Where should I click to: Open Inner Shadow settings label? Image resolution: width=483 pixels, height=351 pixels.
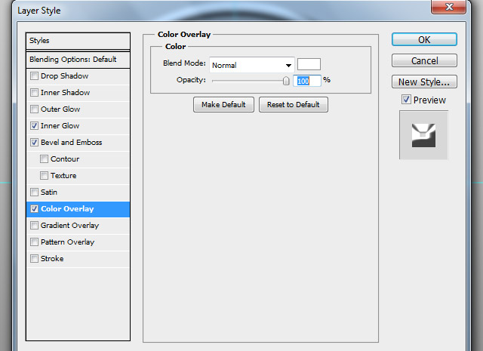click(65, 92)
